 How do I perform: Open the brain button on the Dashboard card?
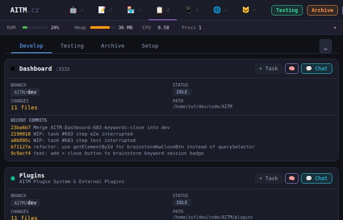[292, 69]
